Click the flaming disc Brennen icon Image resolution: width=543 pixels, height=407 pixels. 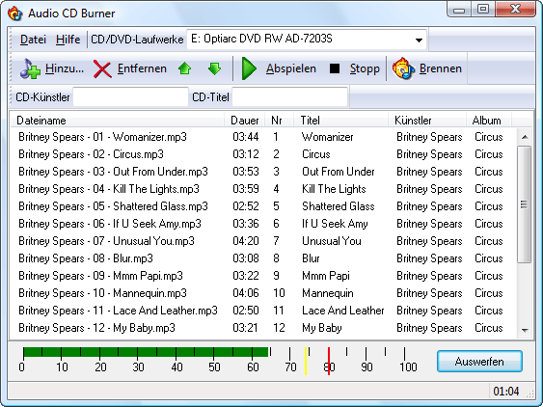(x=403, y=68)
